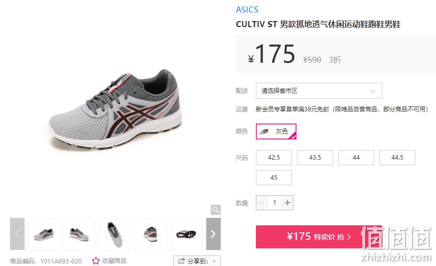This screenshot has height=266, width=436.
Task: Click the star icon to favorite product
Action: pos(96,260)
